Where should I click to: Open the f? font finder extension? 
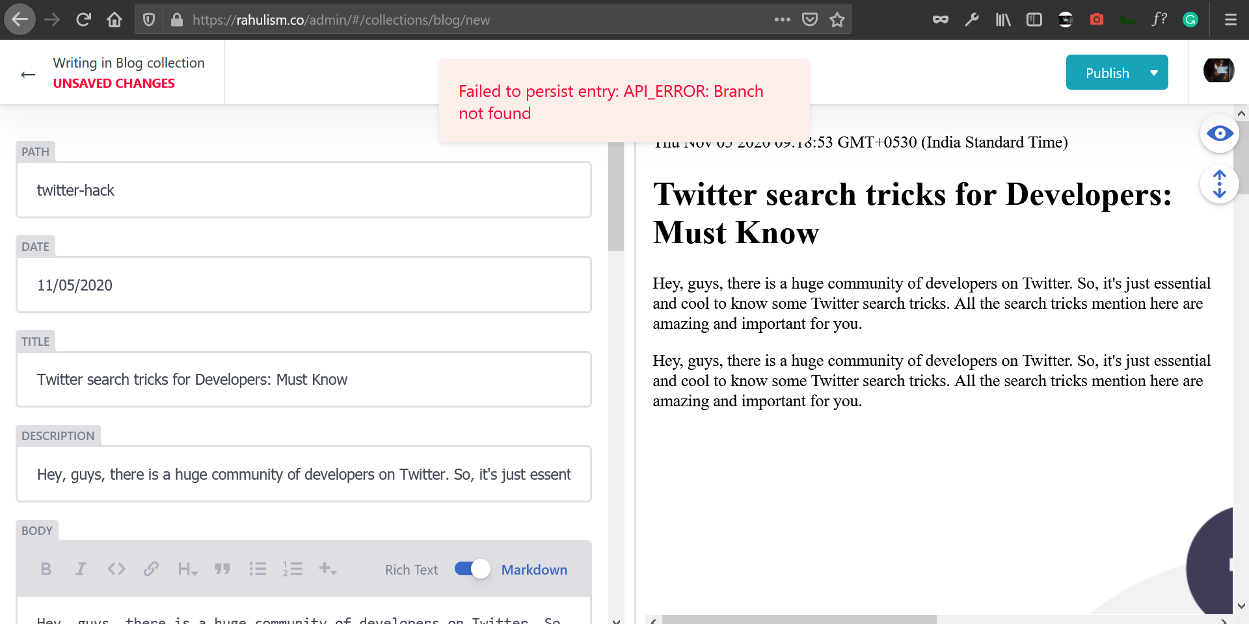pos(1159,19)
